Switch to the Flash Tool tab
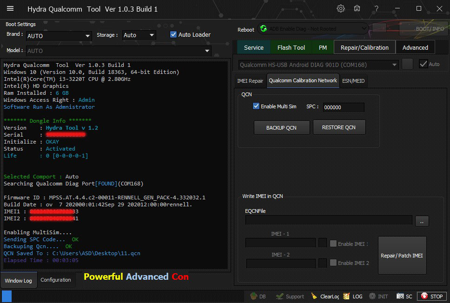The width and height of the screenshot is (450, 303). click(291, 47)
